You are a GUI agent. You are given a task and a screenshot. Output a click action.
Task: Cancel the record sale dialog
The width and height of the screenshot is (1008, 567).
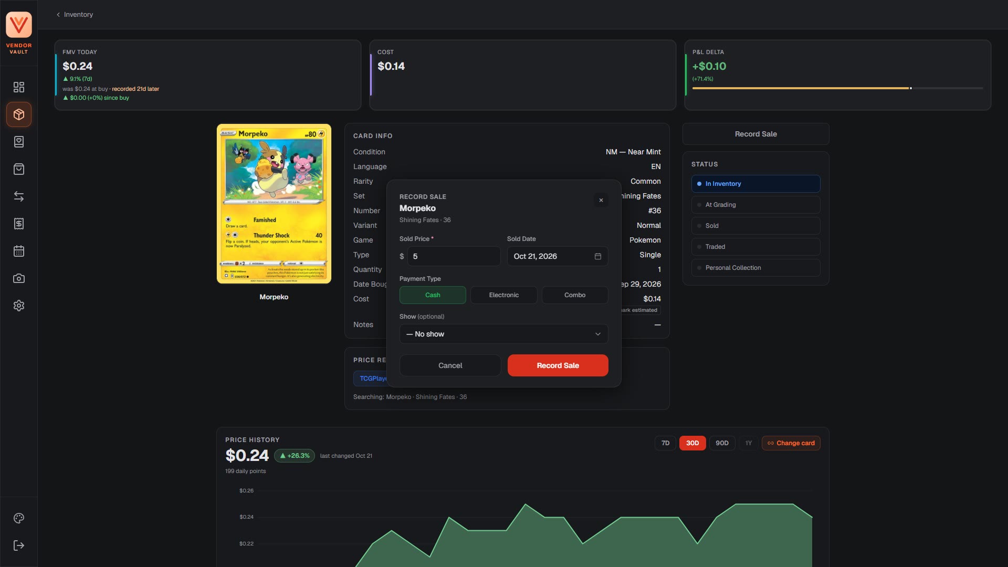(x=450, y=365)
